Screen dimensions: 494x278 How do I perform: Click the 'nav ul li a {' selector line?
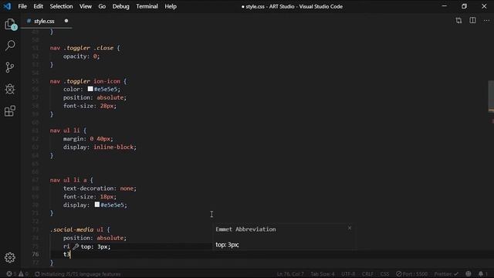click(71, 180)
